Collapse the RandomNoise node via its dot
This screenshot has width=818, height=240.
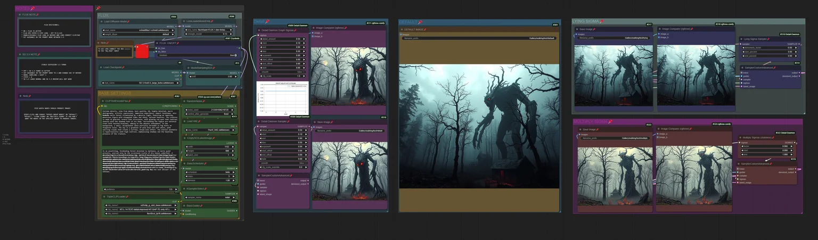pyautogui.click(x=184, y=101)
